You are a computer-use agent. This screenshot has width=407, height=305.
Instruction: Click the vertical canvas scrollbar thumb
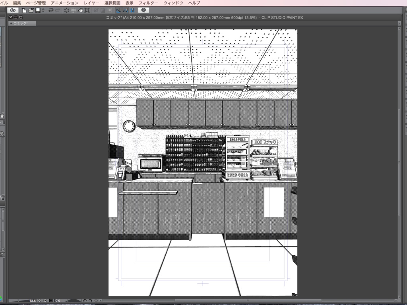(x=399, y=162)
